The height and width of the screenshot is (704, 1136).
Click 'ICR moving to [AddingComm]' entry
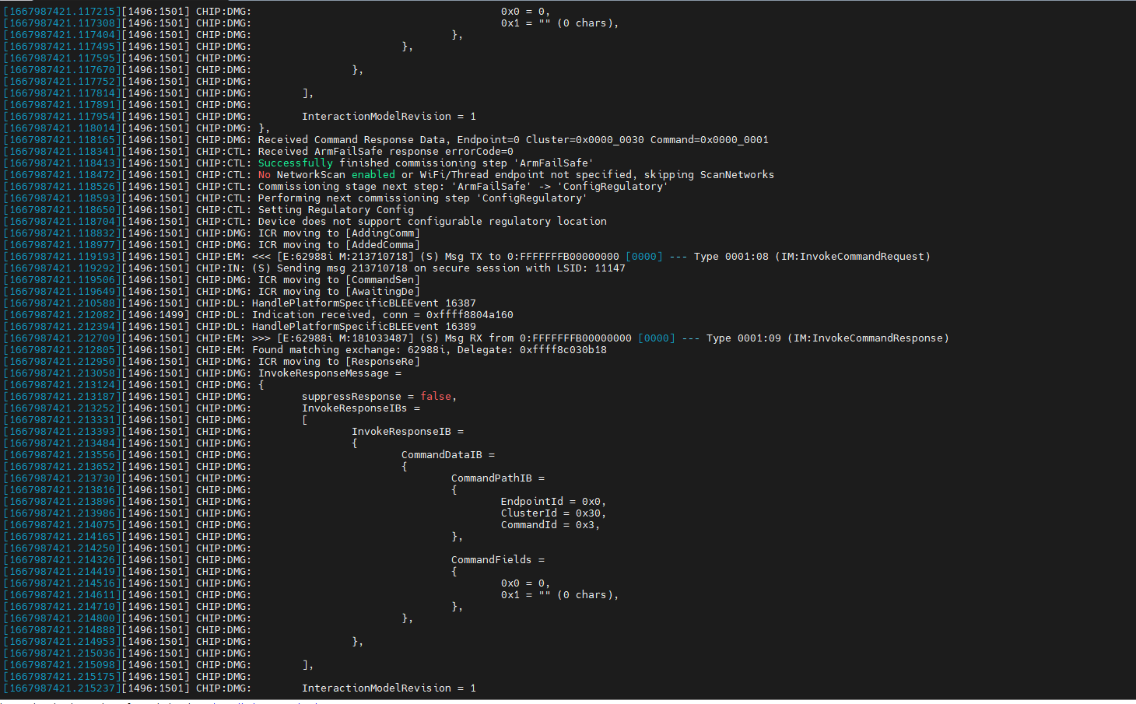point(339,233)
